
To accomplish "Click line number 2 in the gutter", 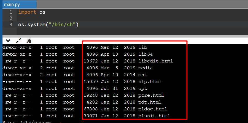I will [x=10, y=18].
